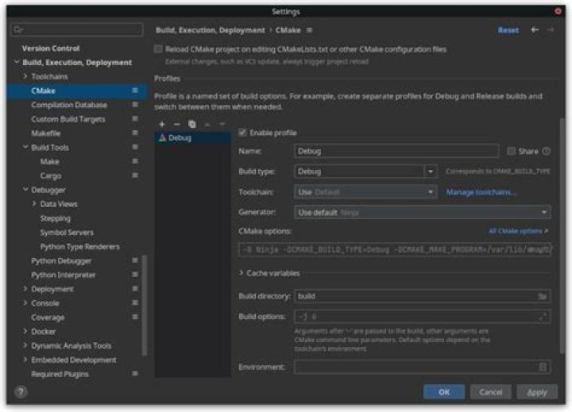
Task: Expand the Data Views tree node
Action: [34, 204]
